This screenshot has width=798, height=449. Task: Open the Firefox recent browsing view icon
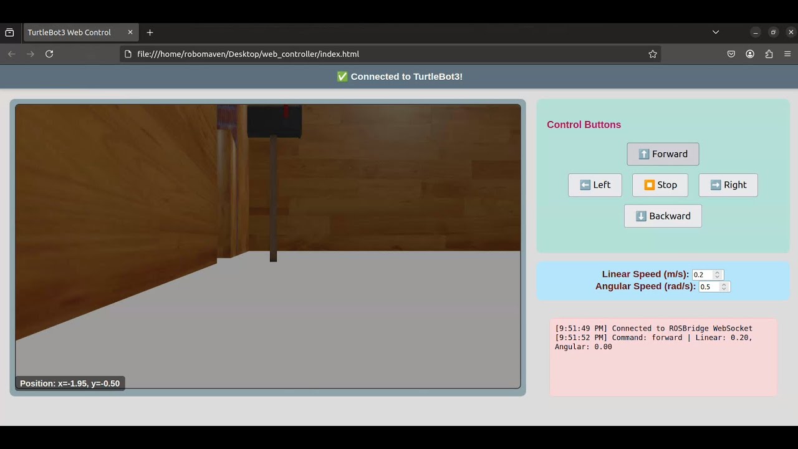point(9,32)
